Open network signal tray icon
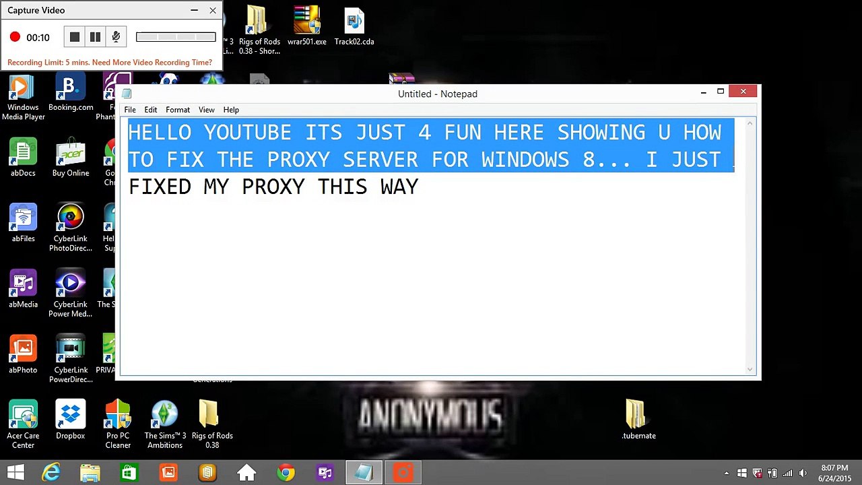 (x=787, y=474)
